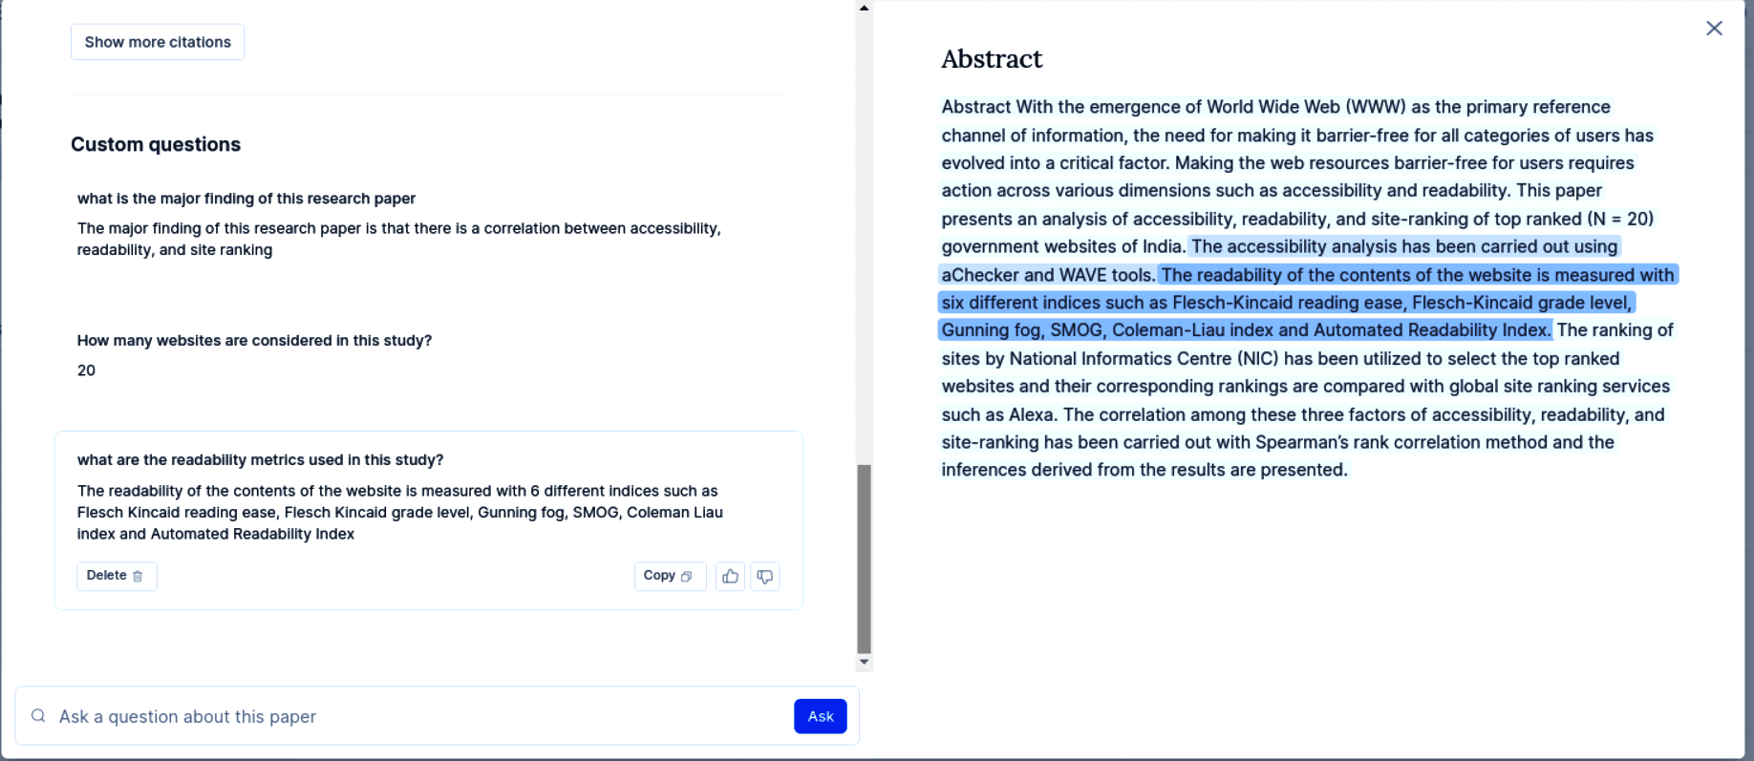The image size is (1754, 761).
Task: Copy the readability metrics answer
Action: [670, 576]
